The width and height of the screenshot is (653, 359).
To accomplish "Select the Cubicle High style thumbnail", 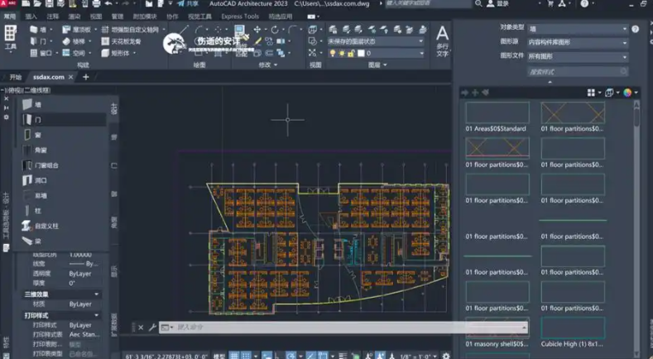I will point(573,328).
